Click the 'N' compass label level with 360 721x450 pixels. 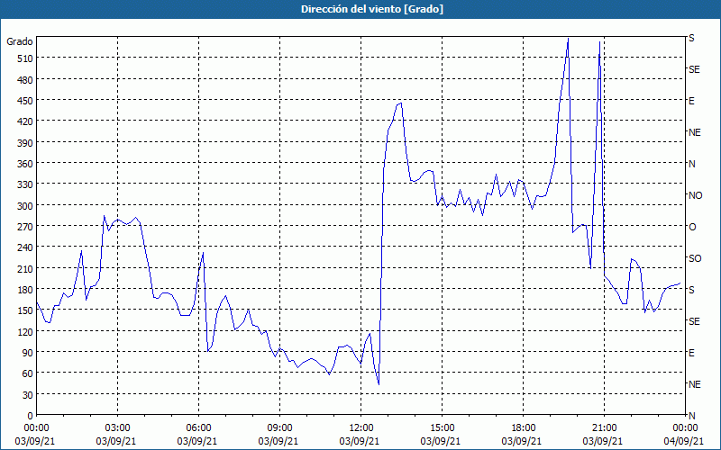(x=692, y=164)
